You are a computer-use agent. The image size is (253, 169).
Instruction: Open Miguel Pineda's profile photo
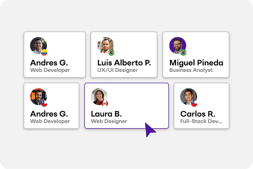(177, 45)
